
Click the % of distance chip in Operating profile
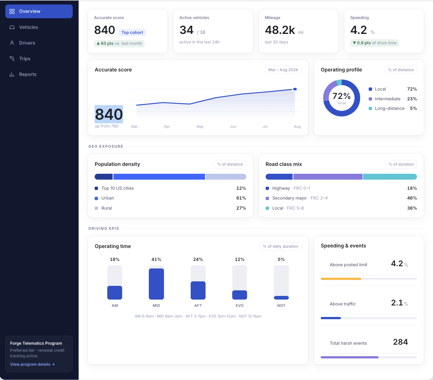(401, 70)
